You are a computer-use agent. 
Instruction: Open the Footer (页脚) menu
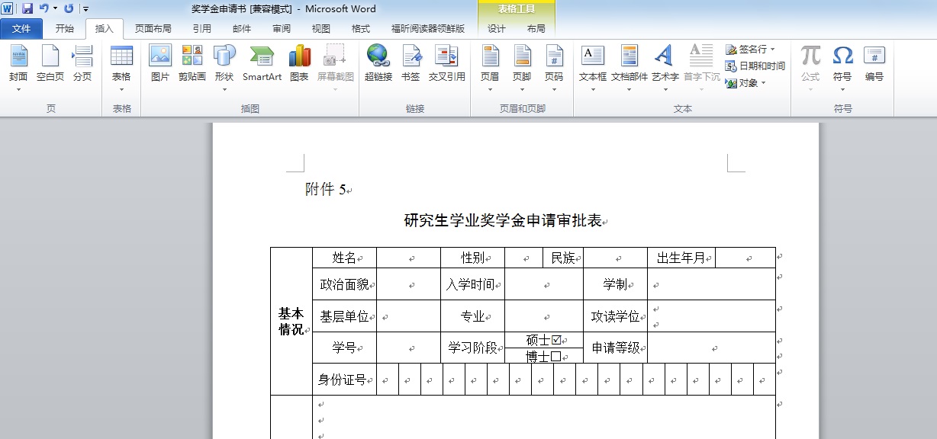point(522,68)
